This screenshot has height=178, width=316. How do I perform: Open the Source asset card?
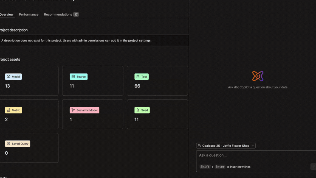[x=93, y=81]
